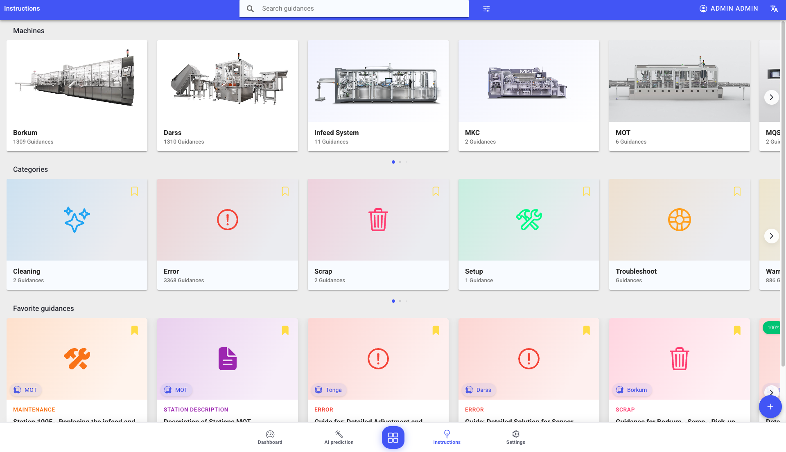Click the 'MAINTENANCE' label
The height and width of the screenshot is (452, 786).
[x=34, y=409]
